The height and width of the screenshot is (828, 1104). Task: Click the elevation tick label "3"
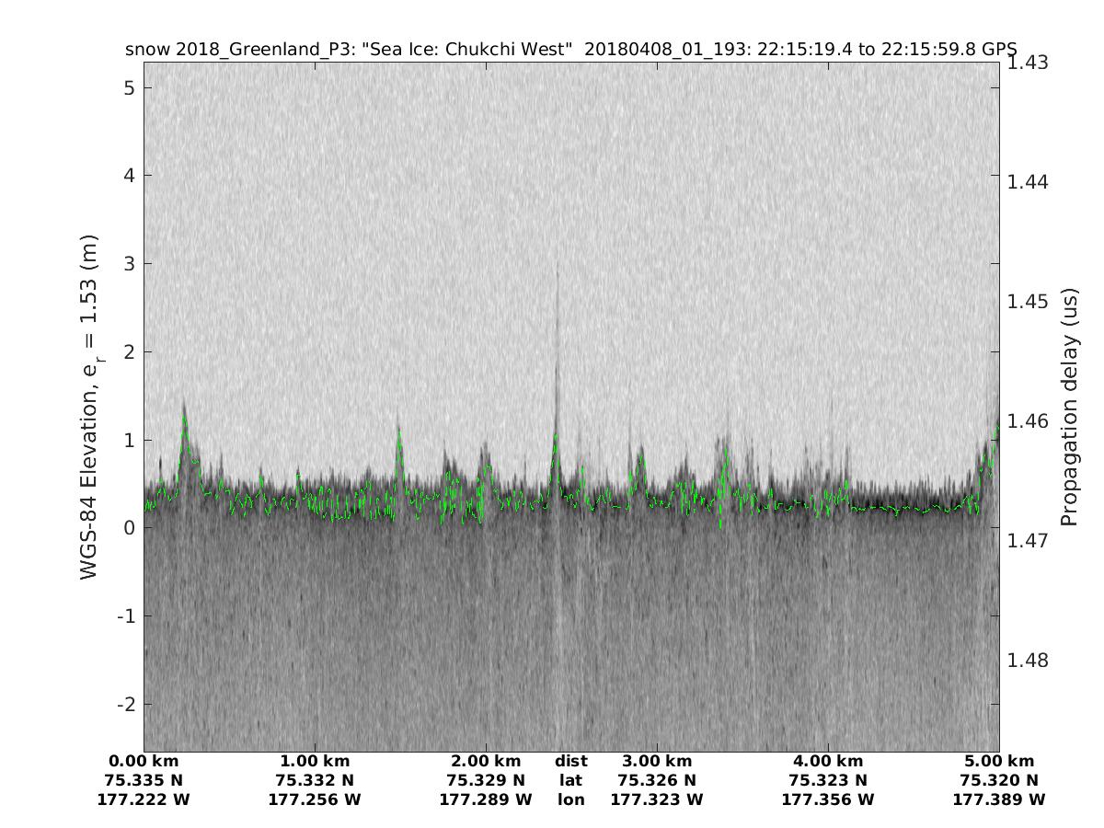(131, 263)
